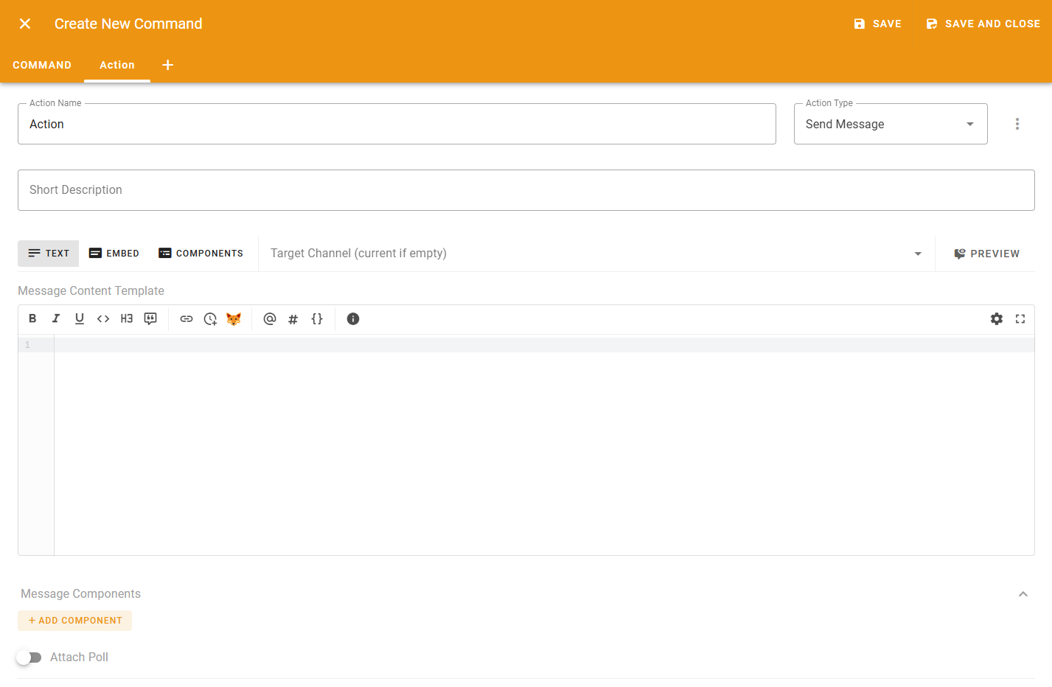This screenshot has width=1052, height=687.
Task: Insert code block using code icon
Action: (x=103, y=318)
